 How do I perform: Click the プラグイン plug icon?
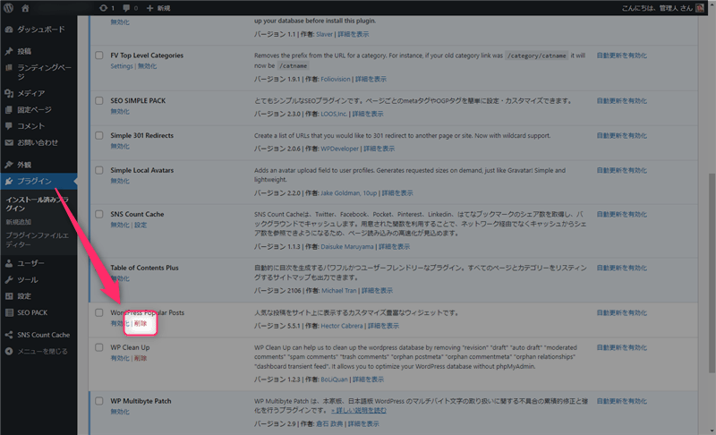(9, 181)
